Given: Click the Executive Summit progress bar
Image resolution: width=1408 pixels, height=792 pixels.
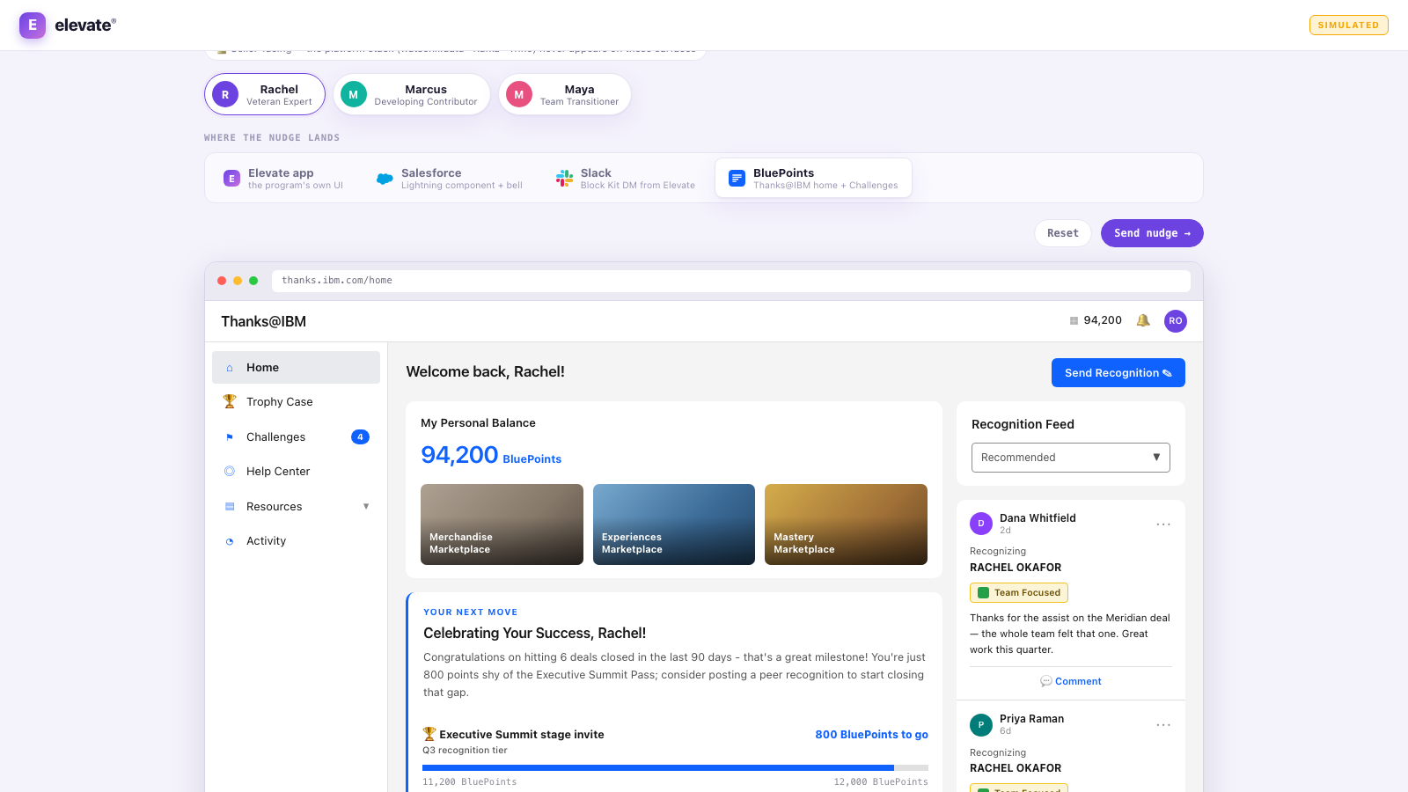Looking at the screenshot, I should click(675, 768).
